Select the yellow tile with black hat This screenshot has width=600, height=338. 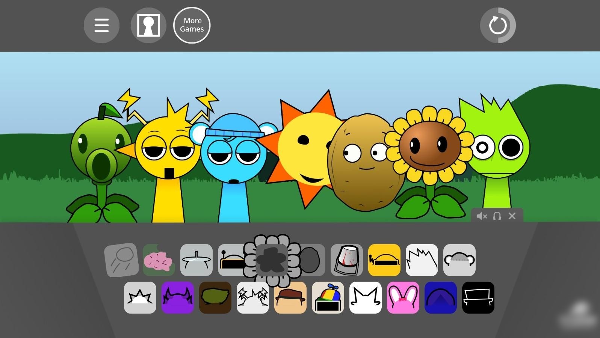[384, 260]
